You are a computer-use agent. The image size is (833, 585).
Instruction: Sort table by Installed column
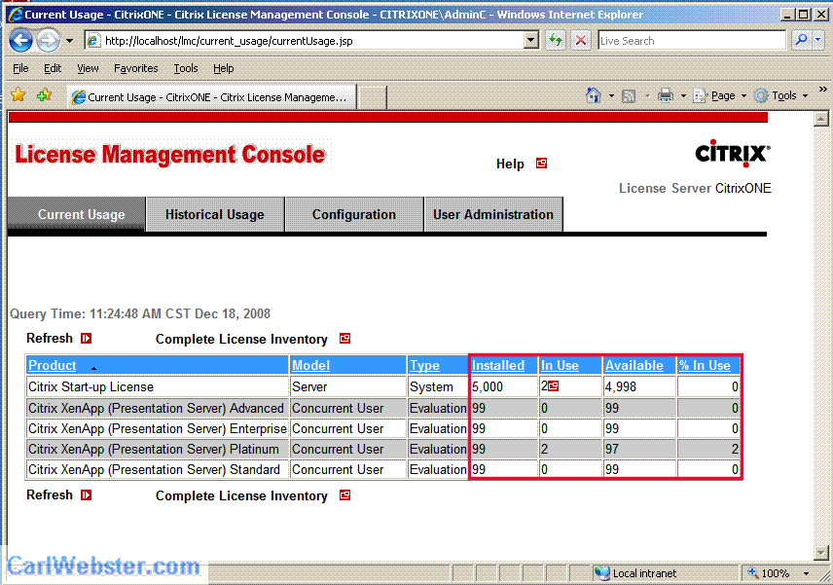pyautogui.click(x=498, y=366)
